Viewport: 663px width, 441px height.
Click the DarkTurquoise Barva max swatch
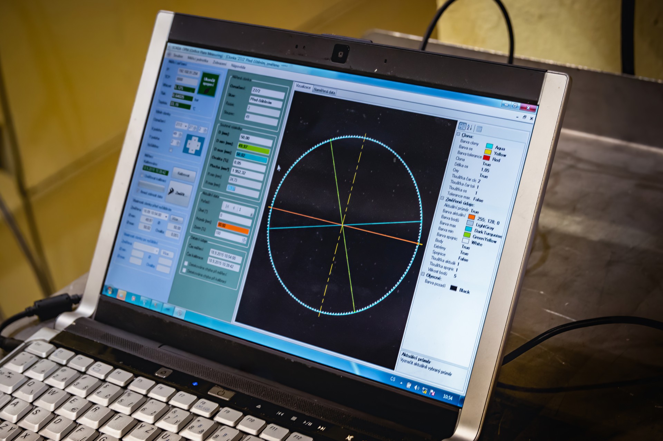[468, 229]
